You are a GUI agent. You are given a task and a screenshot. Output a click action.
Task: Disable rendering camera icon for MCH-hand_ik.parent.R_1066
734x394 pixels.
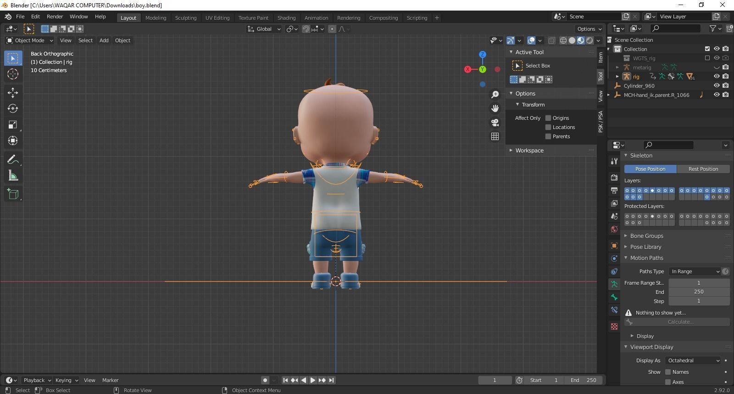(725, 95)
